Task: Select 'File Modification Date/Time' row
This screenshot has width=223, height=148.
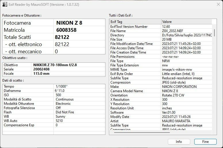Action: [x=161, y=44]
